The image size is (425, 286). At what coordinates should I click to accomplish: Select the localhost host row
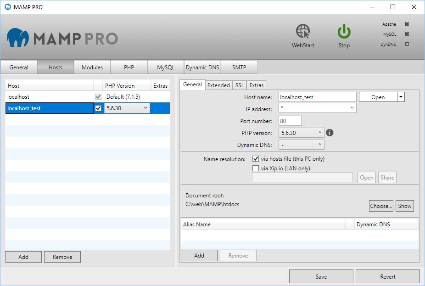tap(88, 97)
